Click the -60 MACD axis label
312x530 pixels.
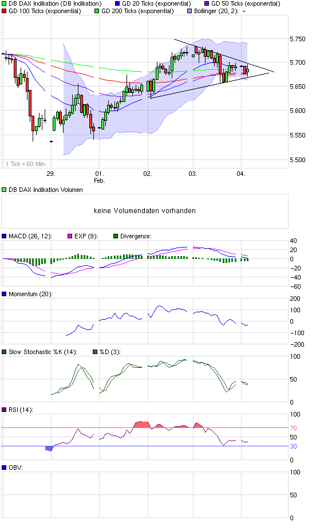(295, 286)
